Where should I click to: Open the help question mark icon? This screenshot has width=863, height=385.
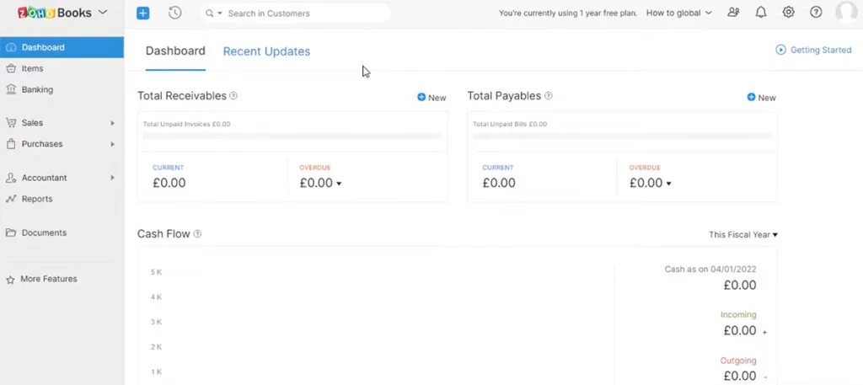[816, 12]
